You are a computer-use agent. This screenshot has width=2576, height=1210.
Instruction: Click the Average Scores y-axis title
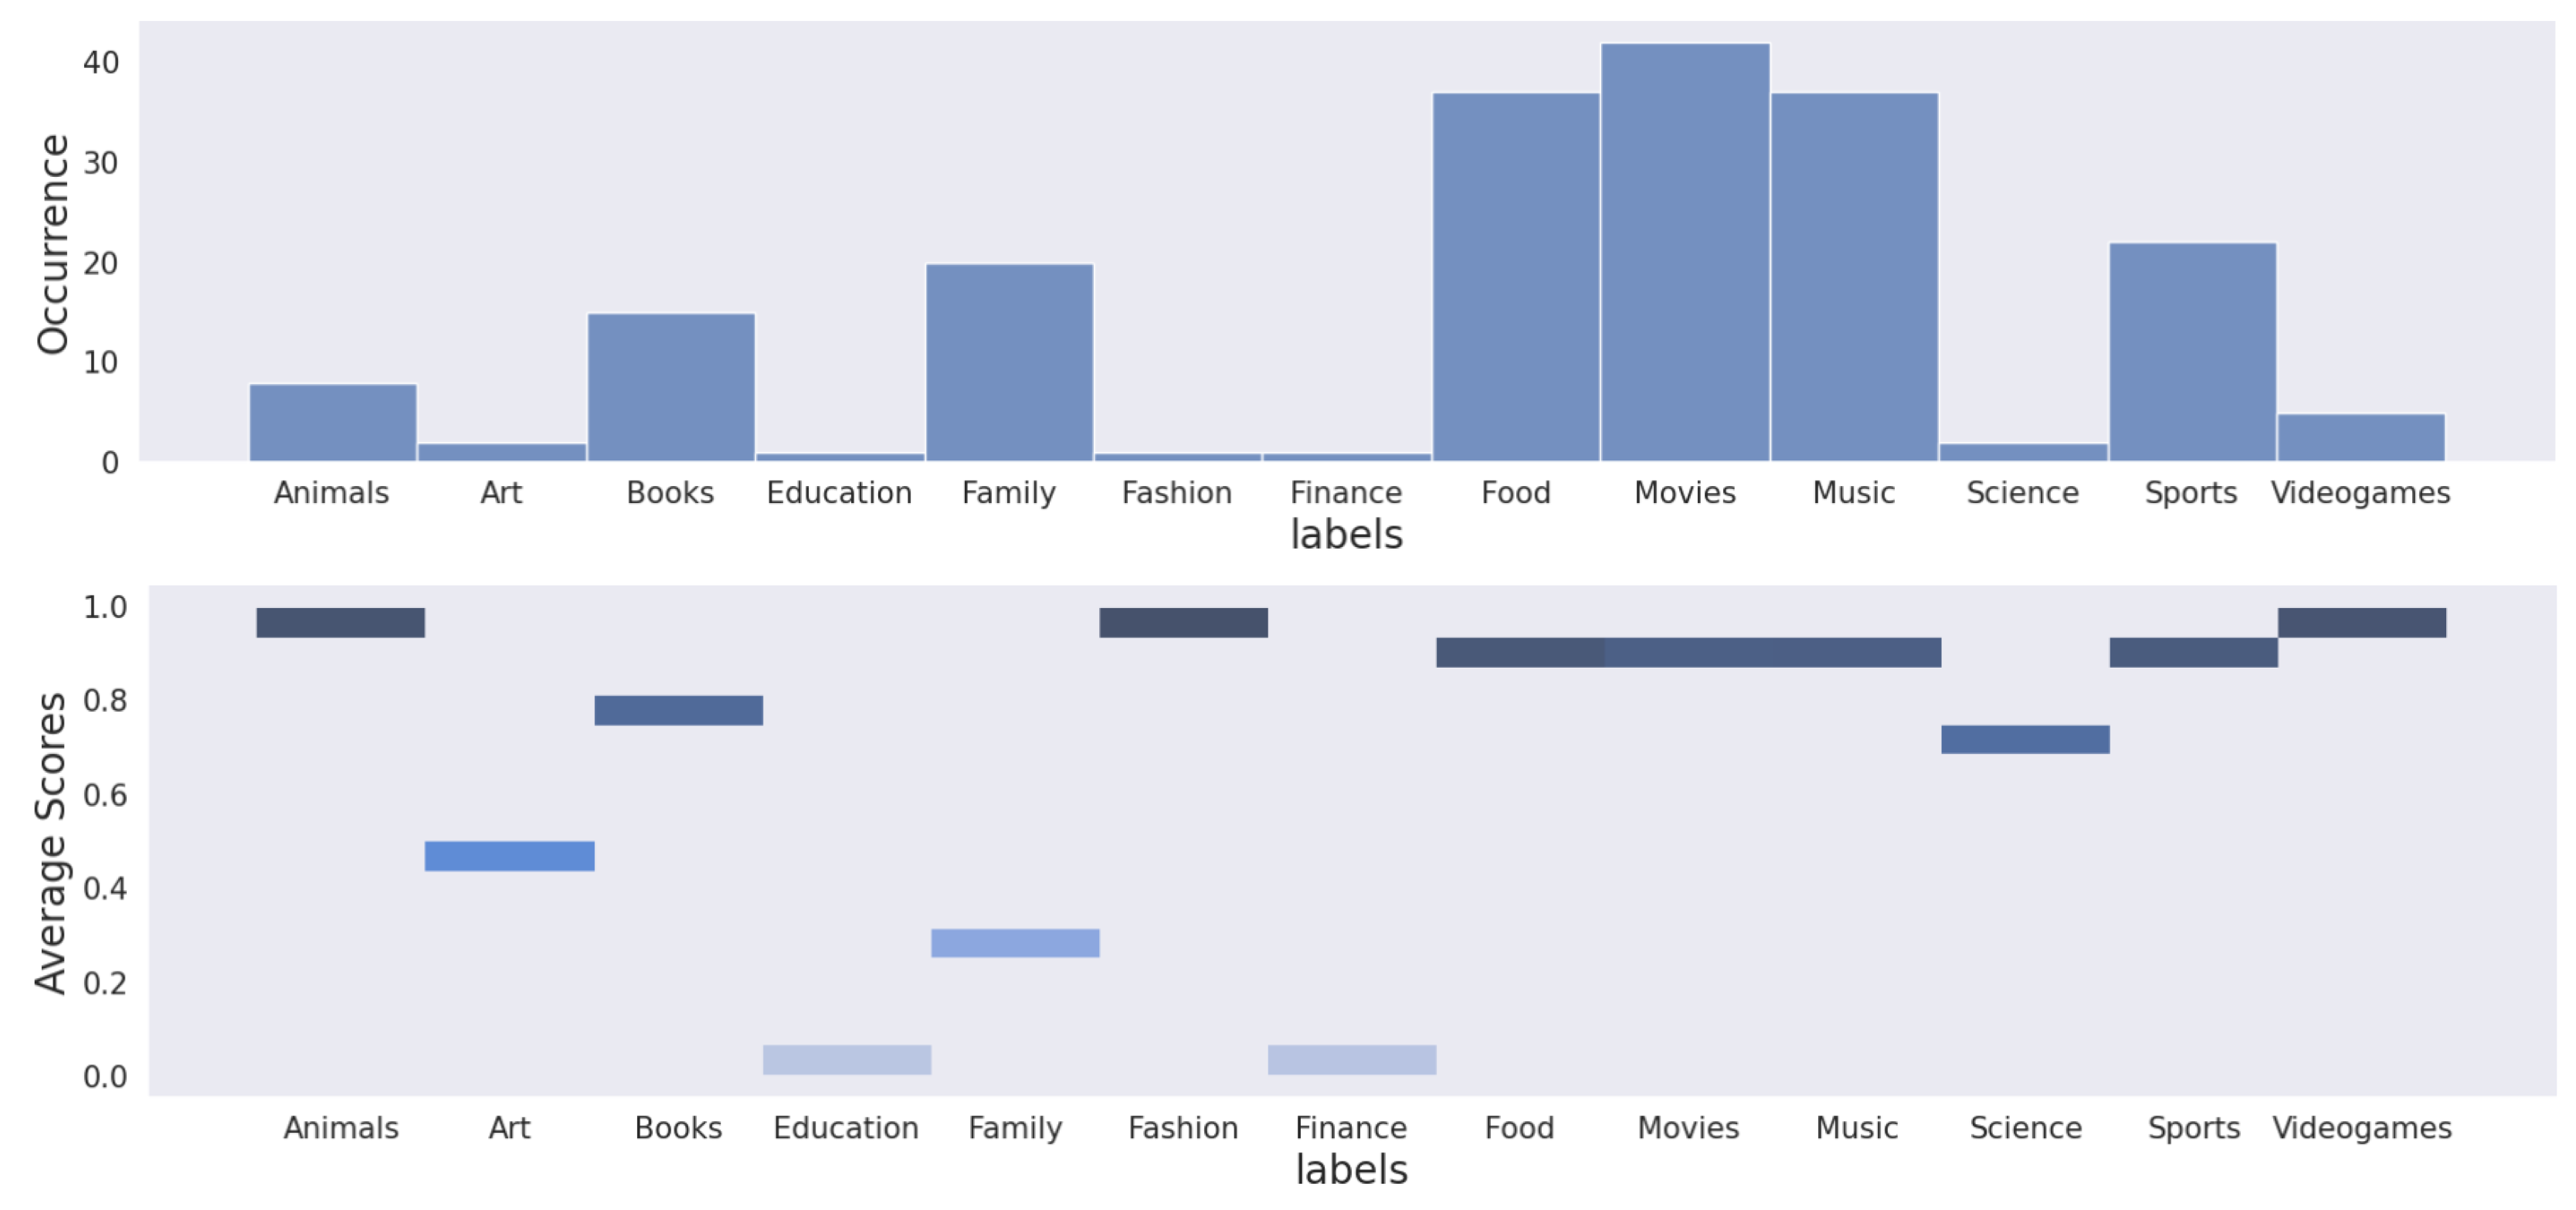[x=50, y=842]
